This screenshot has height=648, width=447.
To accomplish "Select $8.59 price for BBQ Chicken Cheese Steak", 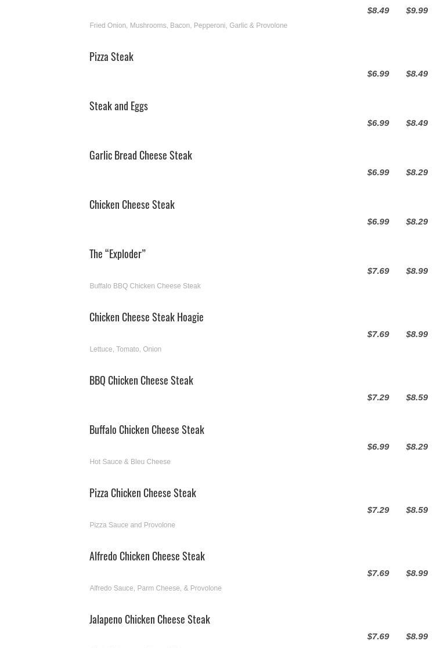I will pos(417,397).
